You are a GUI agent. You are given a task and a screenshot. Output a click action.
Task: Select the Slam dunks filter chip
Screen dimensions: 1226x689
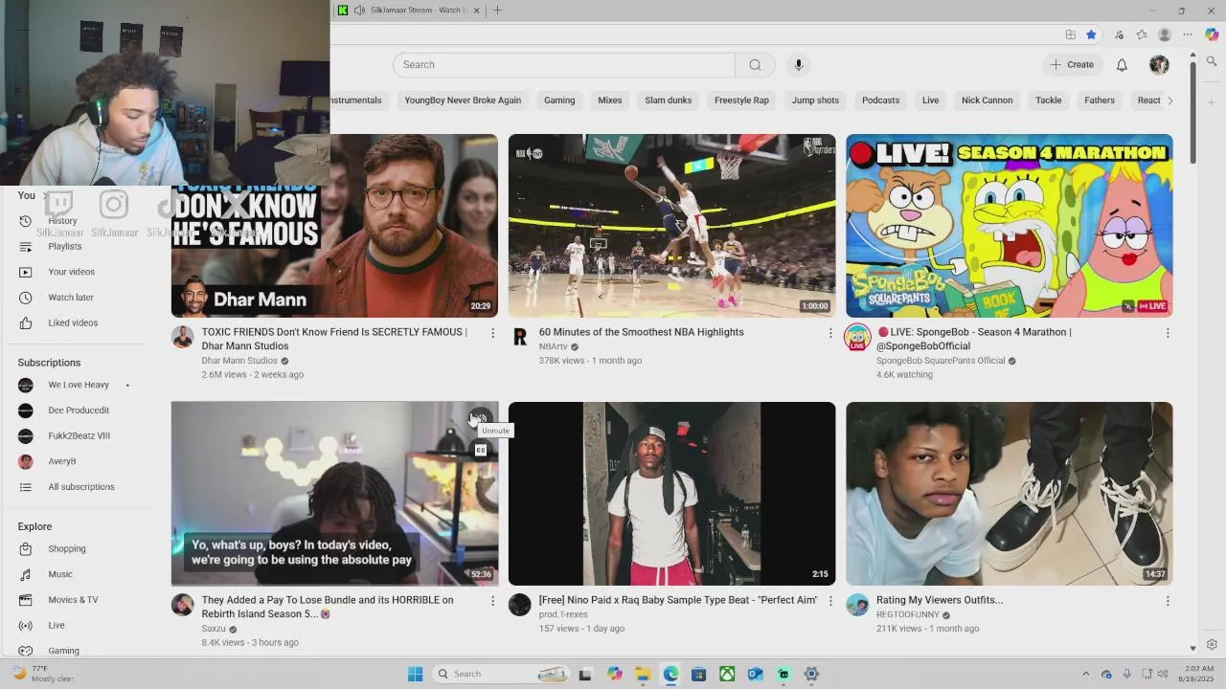click(x=668, y=100)
